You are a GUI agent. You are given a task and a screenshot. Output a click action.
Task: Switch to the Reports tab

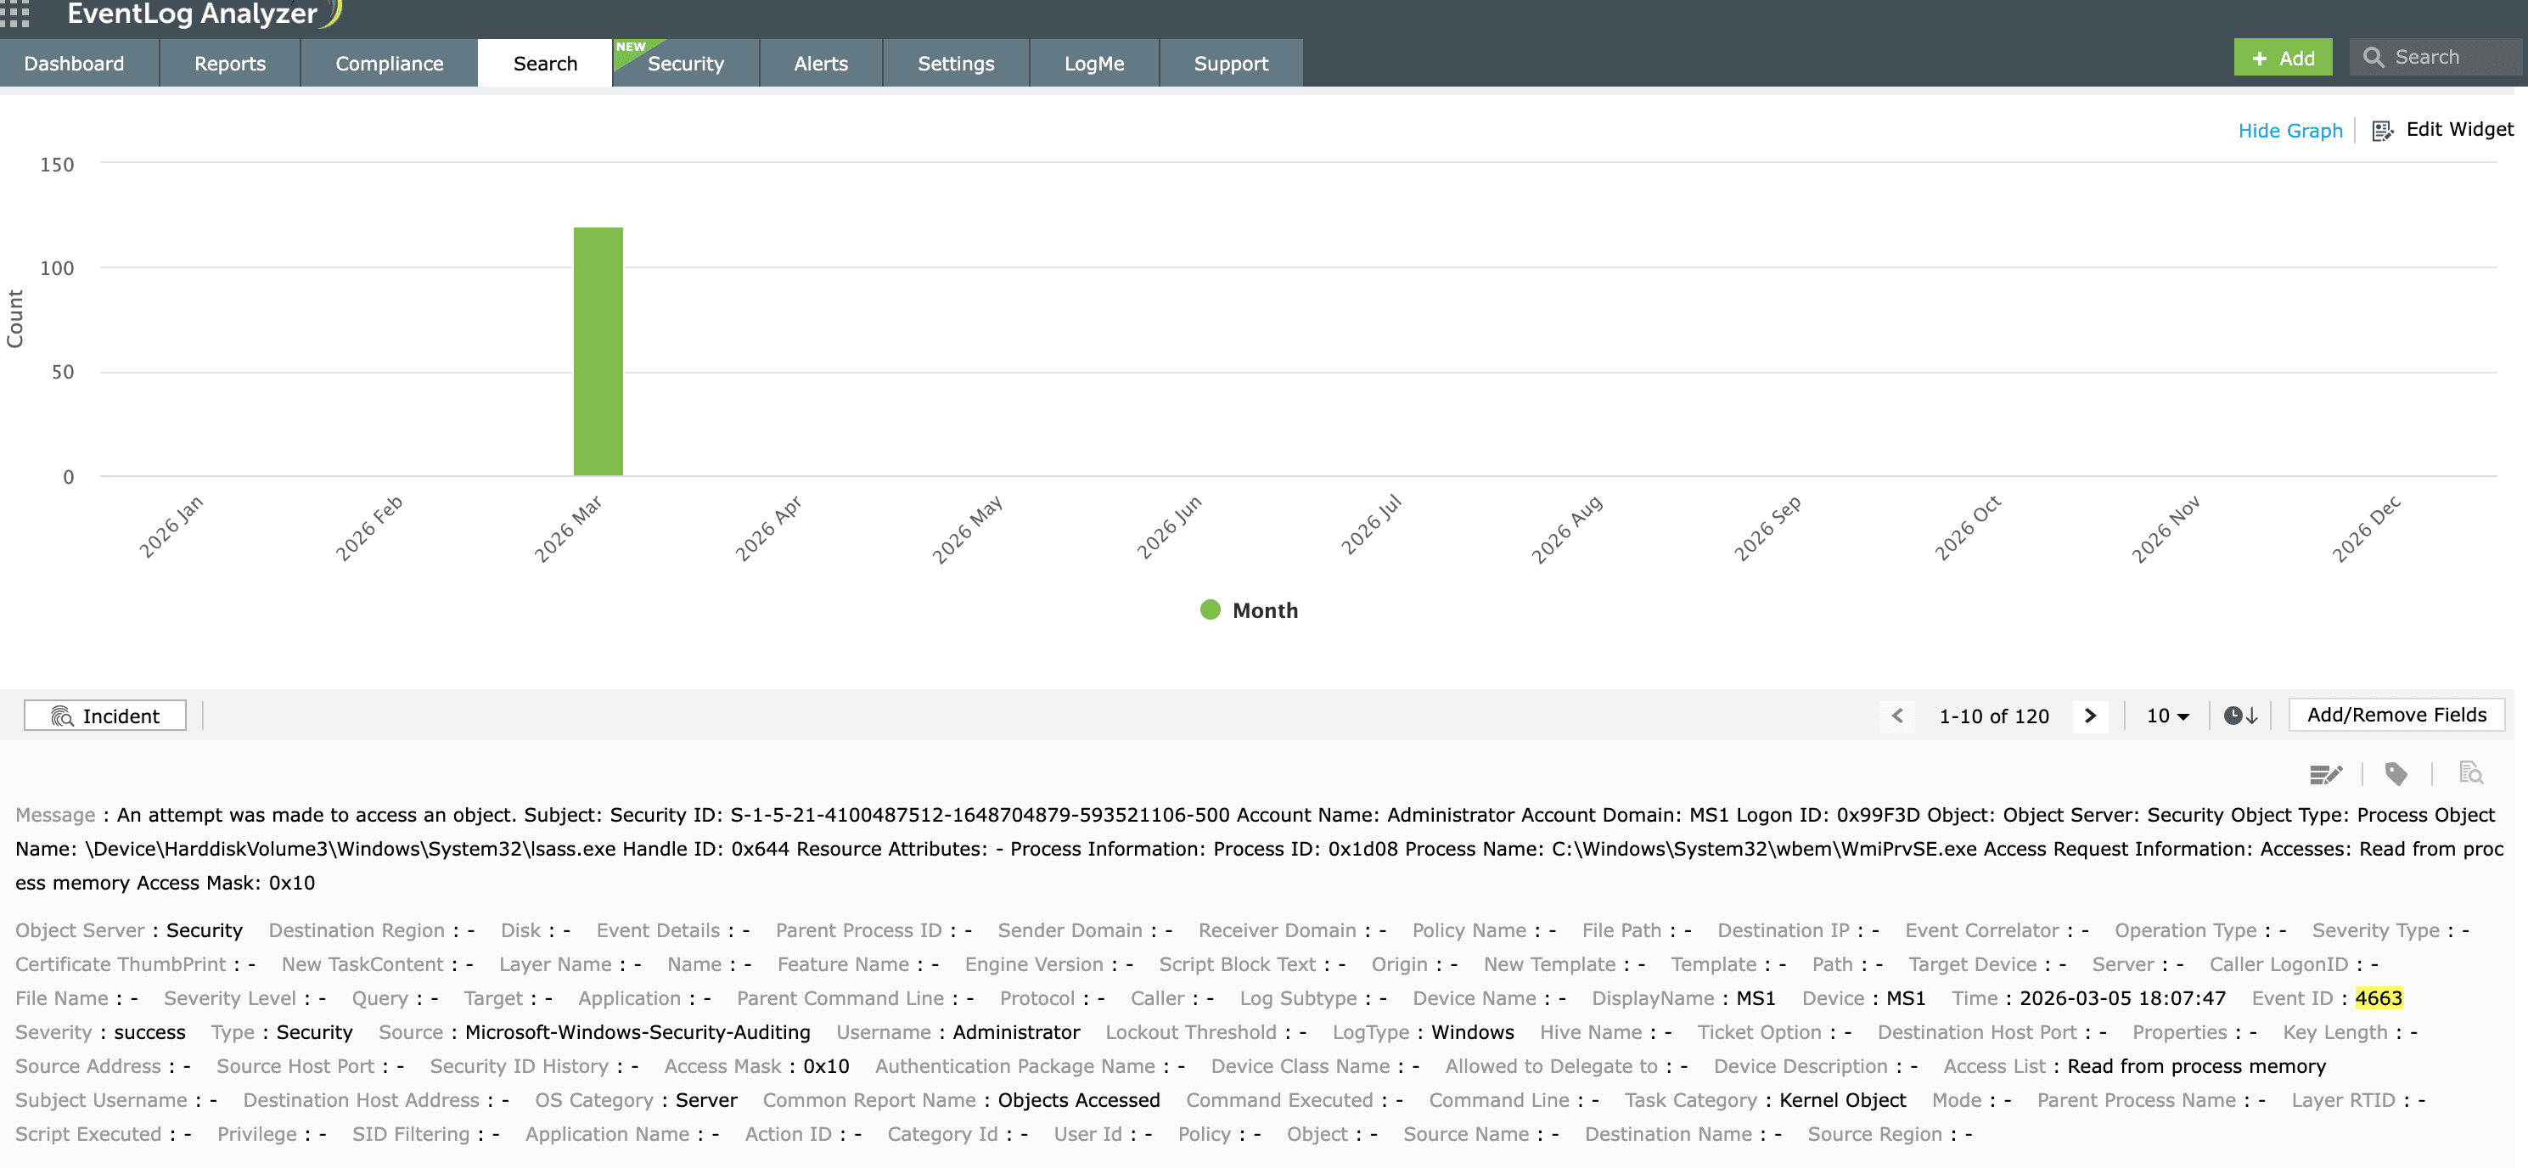click(x=230, y=64)
